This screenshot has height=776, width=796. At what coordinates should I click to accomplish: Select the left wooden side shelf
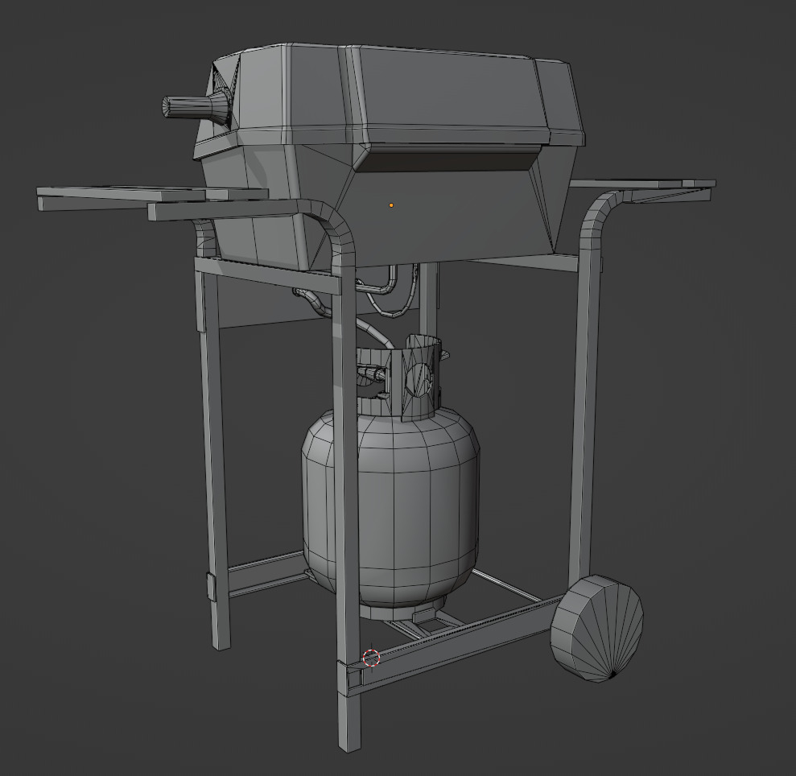[x=152, y=200]
